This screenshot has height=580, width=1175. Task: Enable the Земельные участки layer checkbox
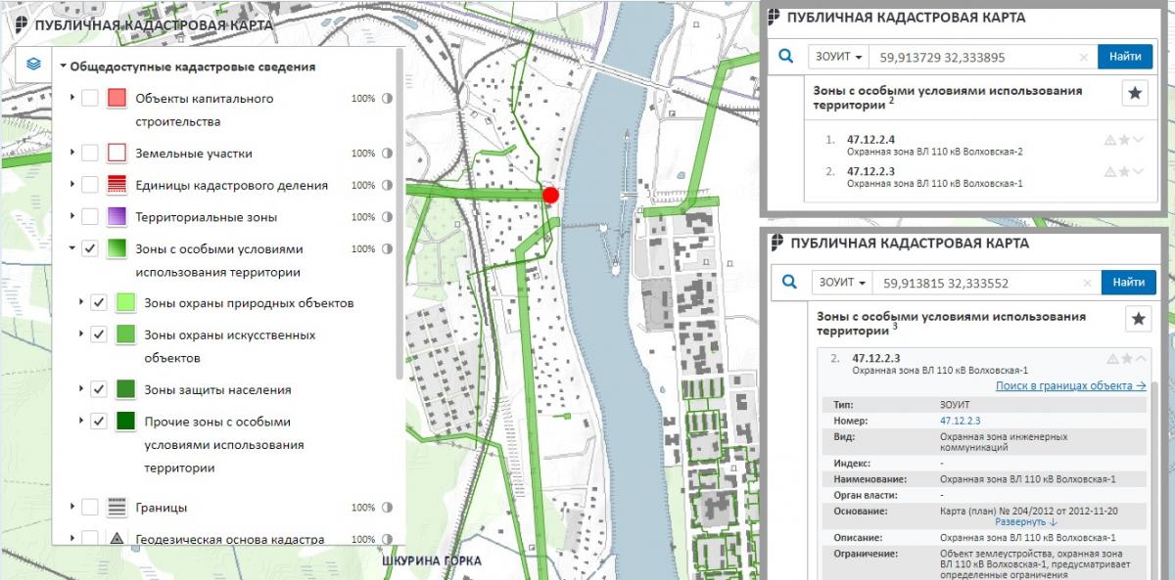coord(90,154)
